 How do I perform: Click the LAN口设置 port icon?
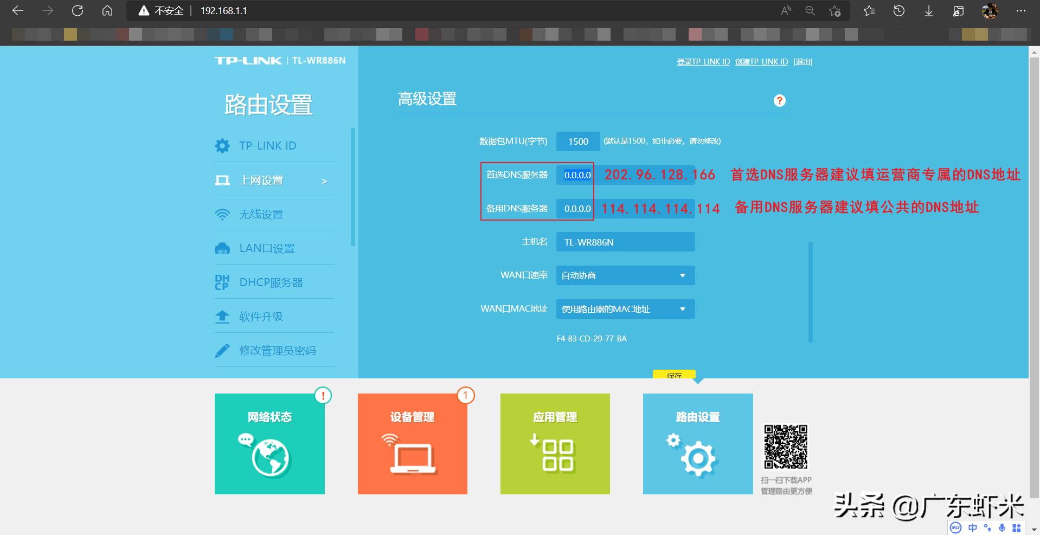pos(222,249)
